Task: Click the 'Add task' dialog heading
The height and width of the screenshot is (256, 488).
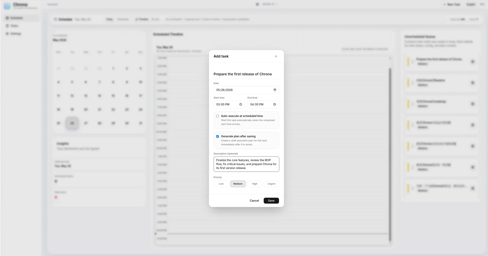Action: pos(221,56)
